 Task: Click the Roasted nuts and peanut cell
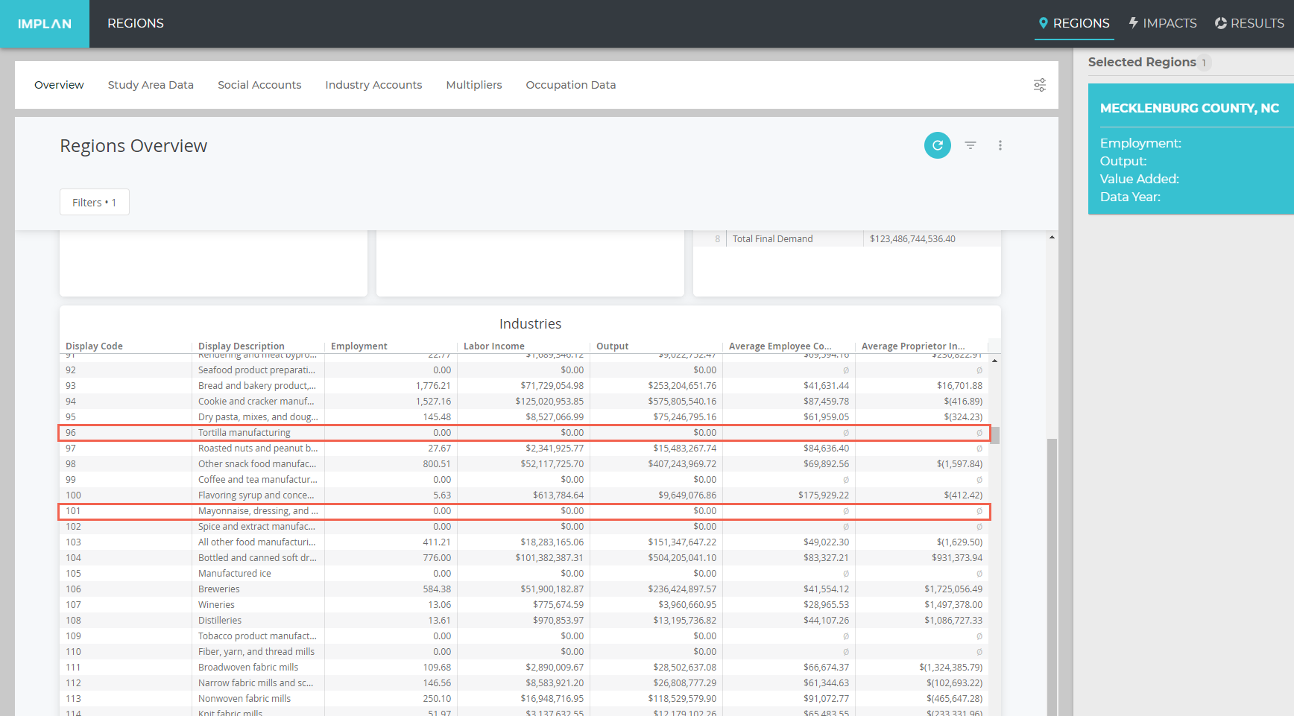coord(258,449)
